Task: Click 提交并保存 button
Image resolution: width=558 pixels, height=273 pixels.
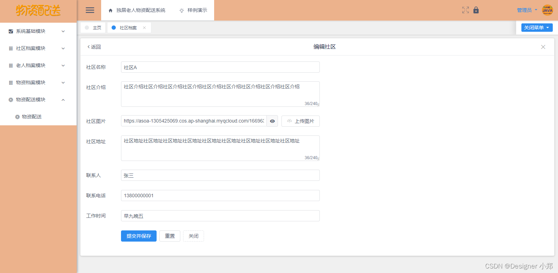Action: tap(139, 236)
